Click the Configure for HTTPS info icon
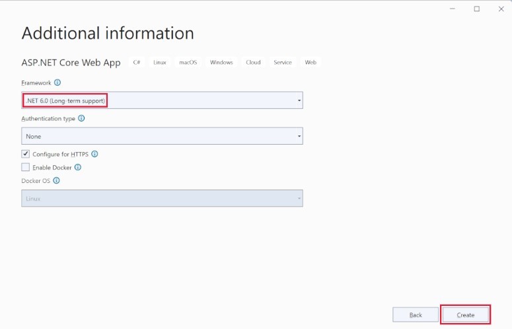512x329 pixels. click(x=94, y=154)
